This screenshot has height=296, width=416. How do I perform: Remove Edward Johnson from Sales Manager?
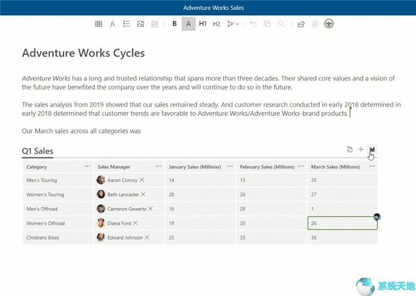(x=147, y=237)
